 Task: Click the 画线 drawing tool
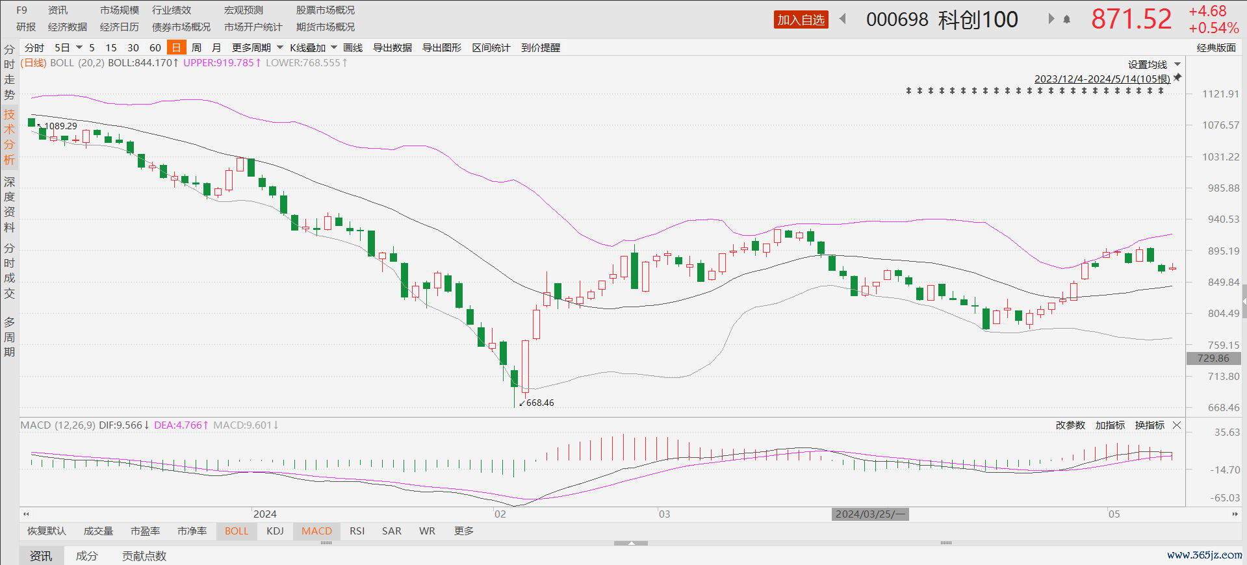point(353,47)
